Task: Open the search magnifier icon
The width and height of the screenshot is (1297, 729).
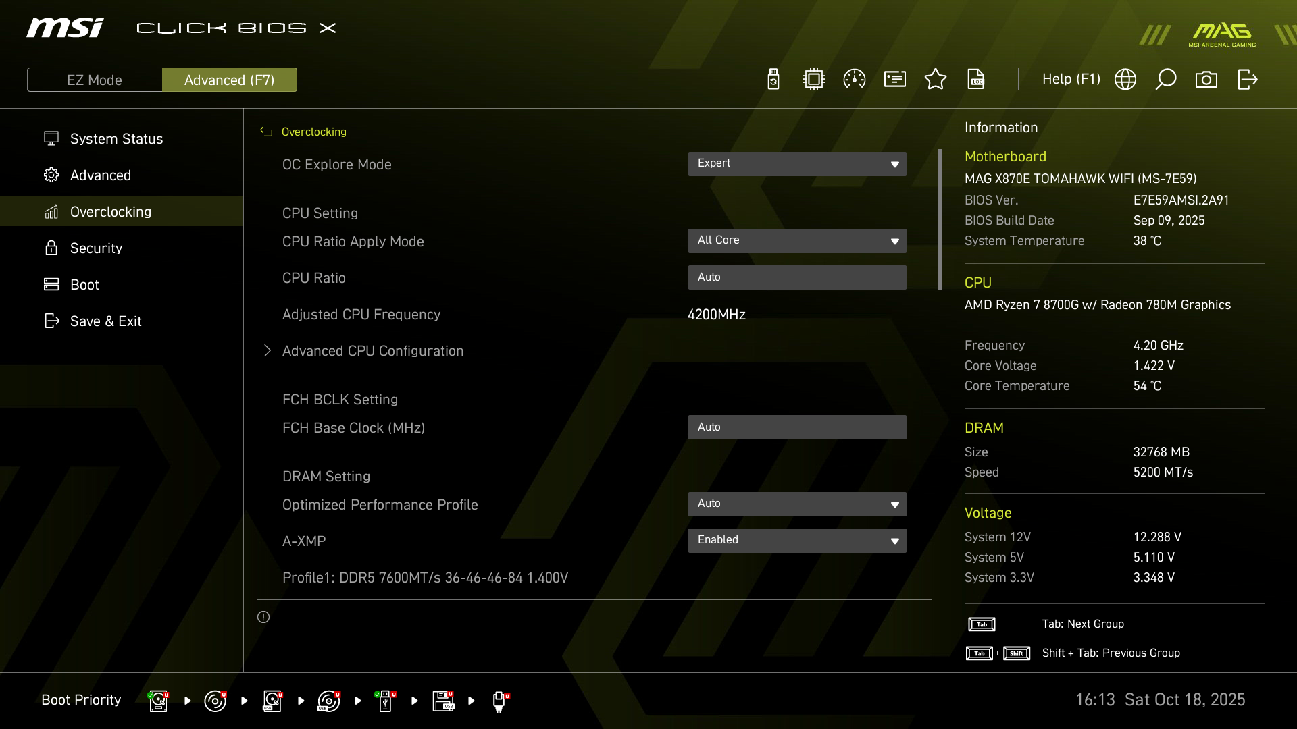Action: pyautogui.click(x=1166, y=80)
